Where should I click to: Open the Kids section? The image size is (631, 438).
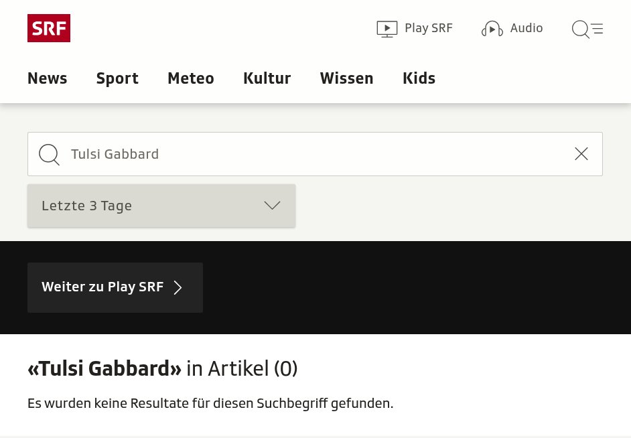tap(419, 78)
